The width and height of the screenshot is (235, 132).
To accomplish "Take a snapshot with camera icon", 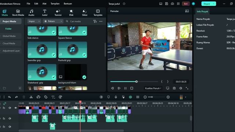I will pos(174,88).
